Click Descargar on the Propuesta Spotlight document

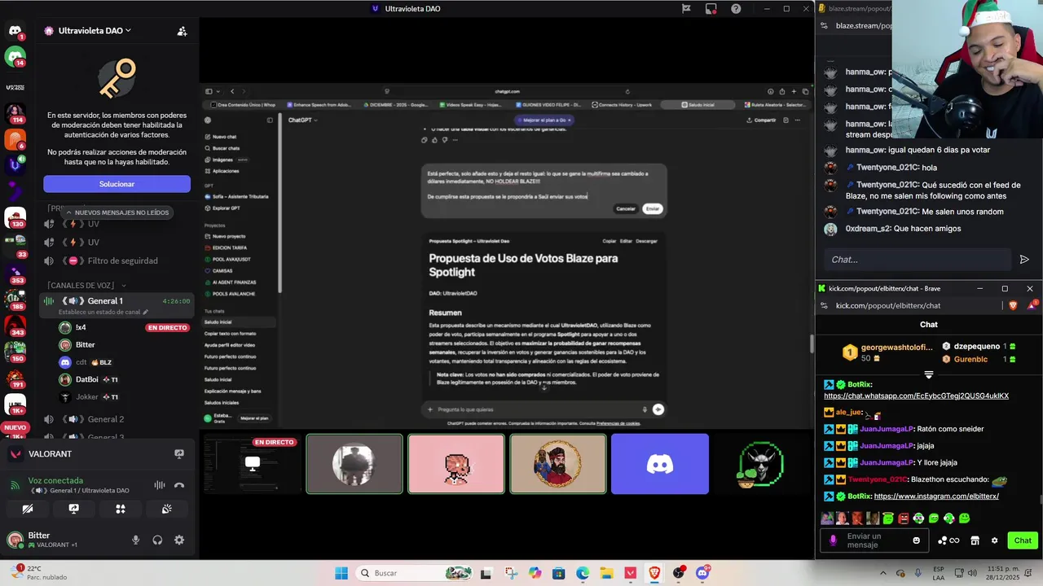coord(646,241)
